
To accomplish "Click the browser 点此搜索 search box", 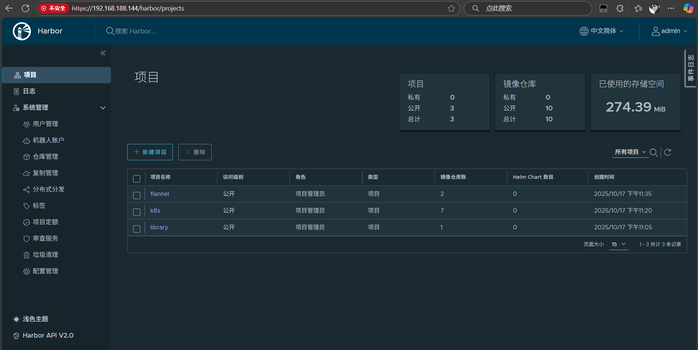I will (x=527, y=8).
